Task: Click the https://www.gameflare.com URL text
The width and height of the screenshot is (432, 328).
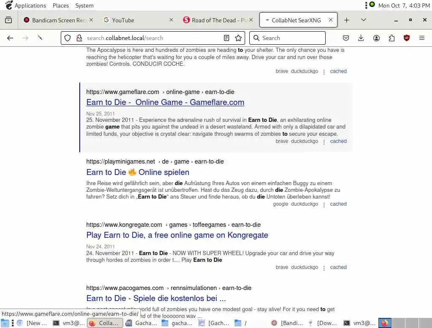Action: pyautogui.click(x=123, y=92)
